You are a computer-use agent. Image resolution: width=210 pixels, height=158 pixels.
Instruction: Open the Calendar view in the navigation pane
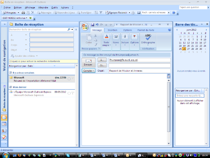click(4, 124)
